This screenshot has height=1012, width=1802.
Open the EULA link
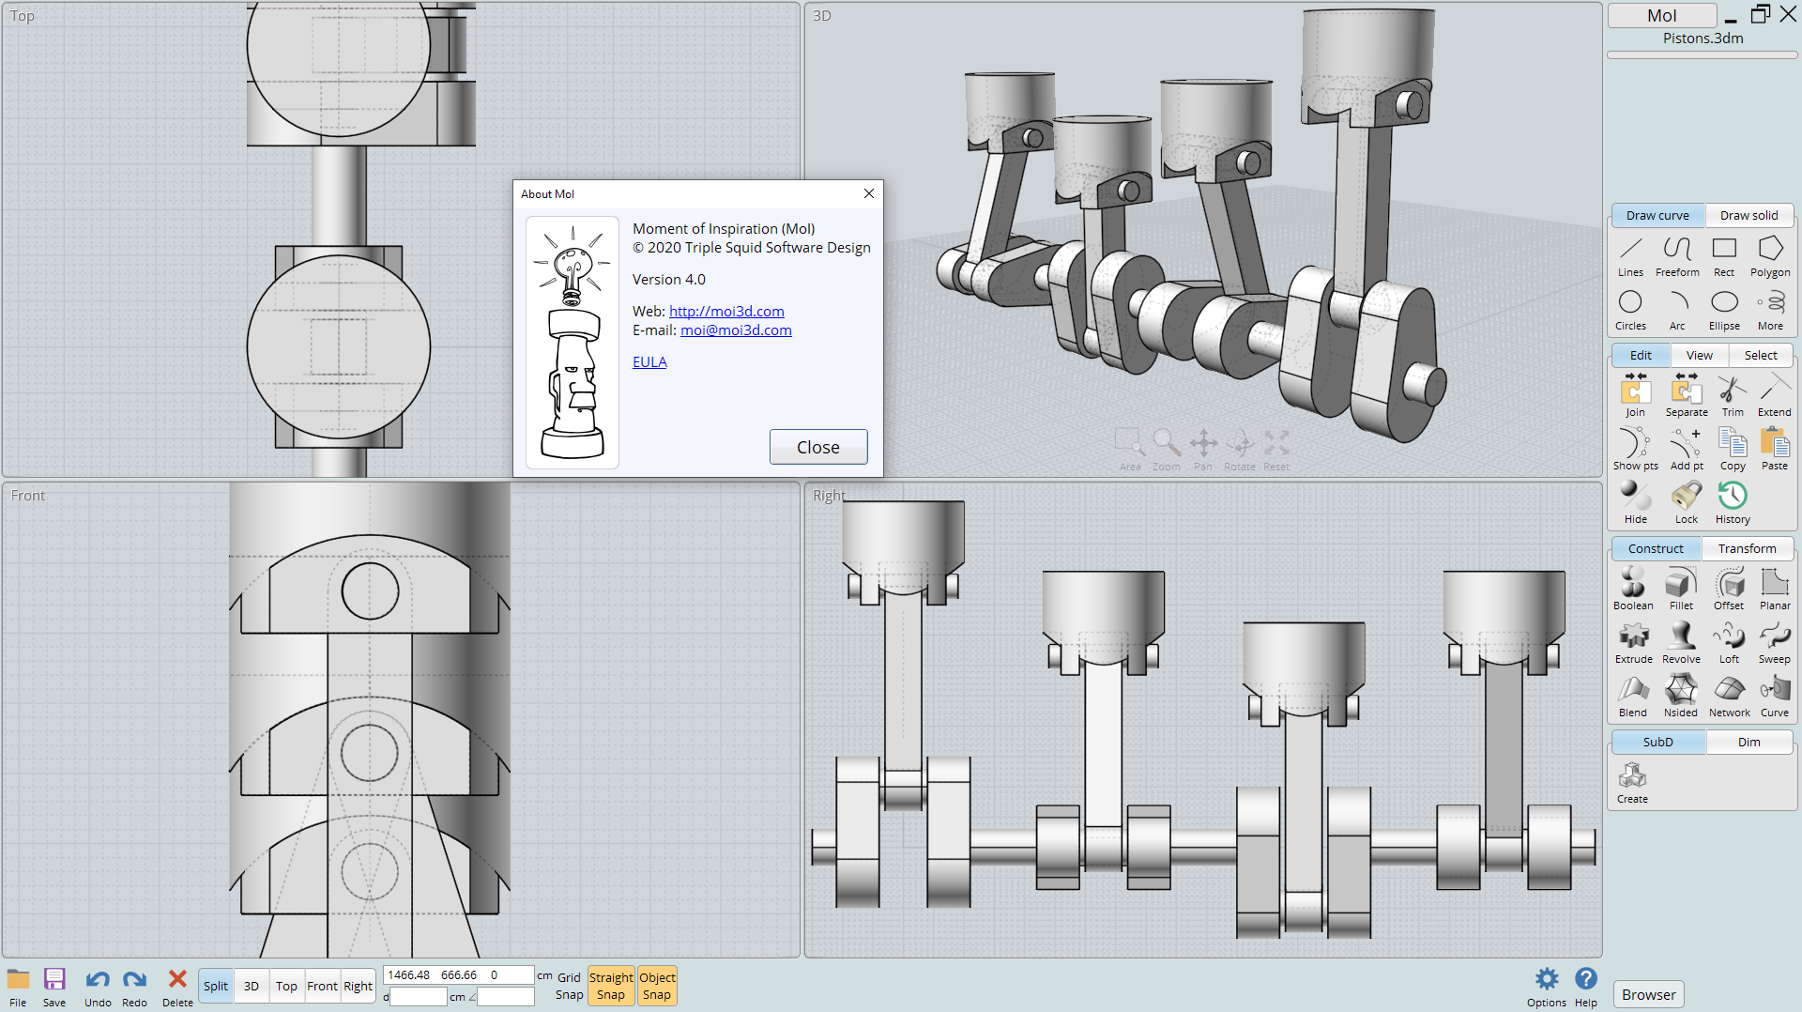click(x=649, y=361)
